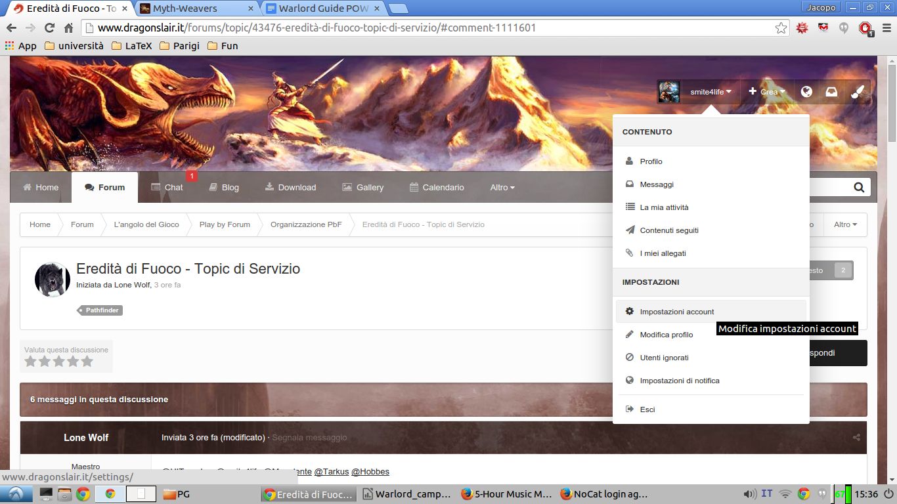Click the Play by Forum breadcrumb

pyautogui.click(x=225, y=224)
